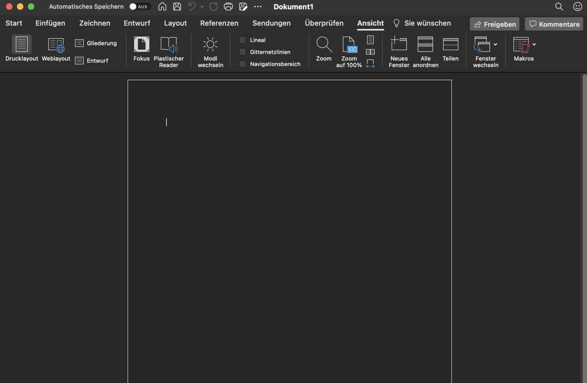Open the Zoom magnifier dialog
587x383 pixels.
pos(324,45)
